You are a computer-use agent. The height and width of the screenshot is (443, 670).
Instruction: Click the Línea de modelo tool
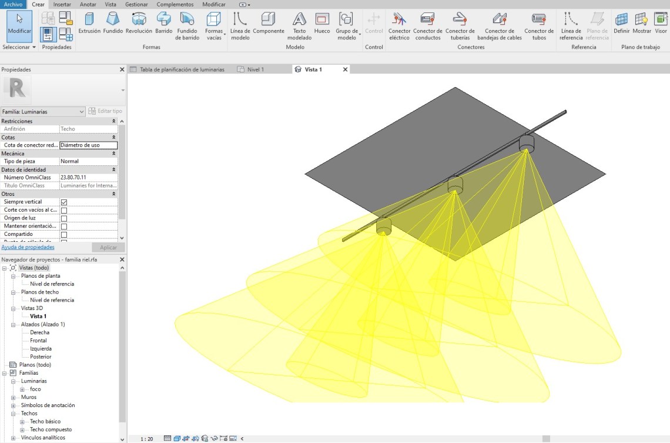tap(240, 26)
